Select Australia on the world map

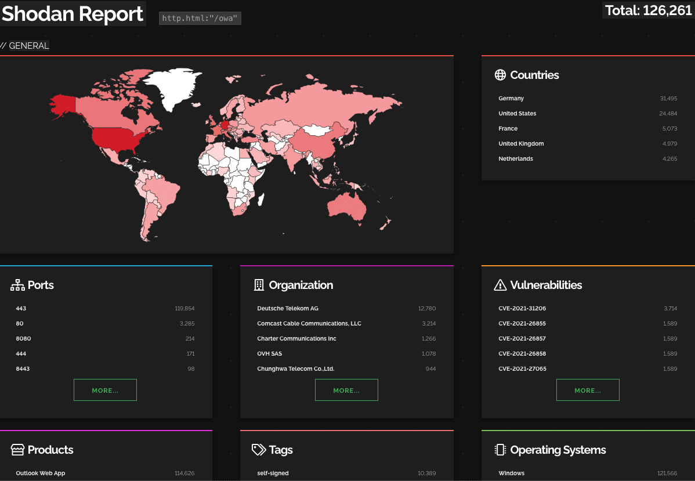pos(347,207)
